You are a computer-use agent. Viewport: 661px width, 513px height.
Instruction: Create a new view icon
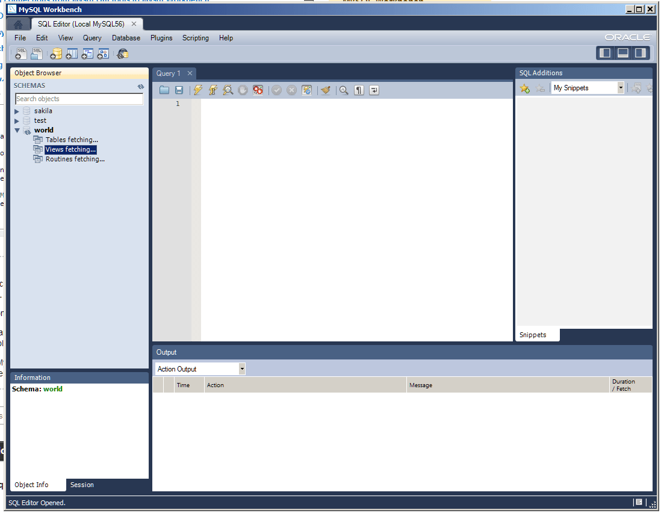point(87,54)
